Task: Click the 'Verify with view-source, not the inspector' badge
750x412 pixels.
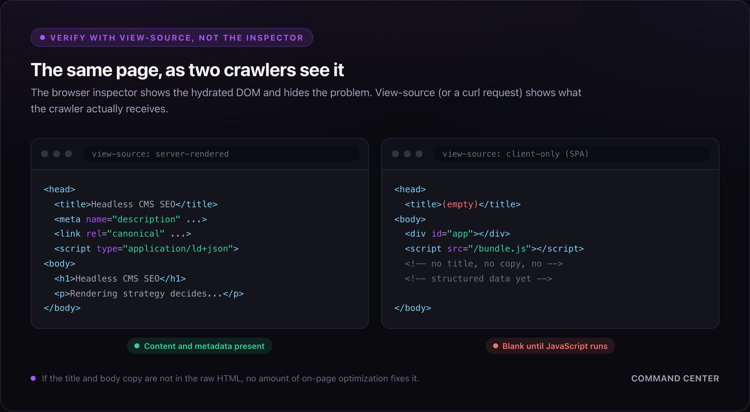Action: point(172,37)
